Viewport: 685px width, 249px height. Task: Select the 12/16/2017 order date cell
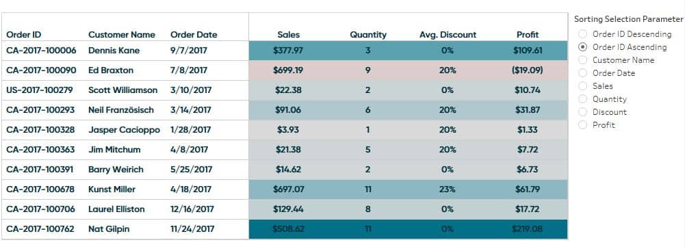(192, 209)
